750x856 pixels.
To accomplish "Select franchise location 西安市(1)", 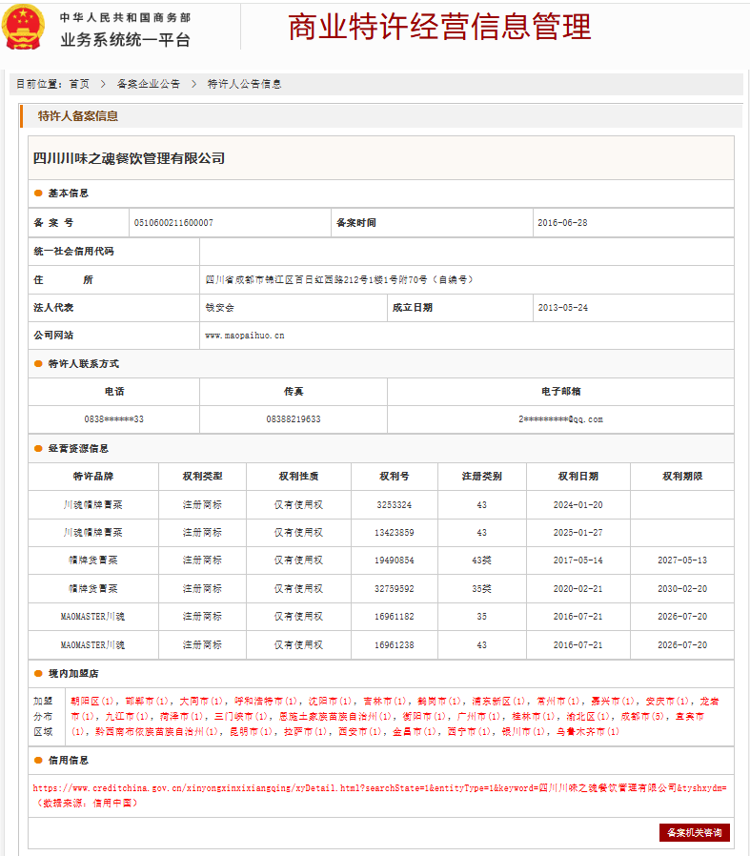I will click(361, 731).
